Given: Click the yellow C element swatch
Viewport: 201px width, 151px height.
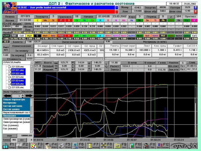Looking at the screenshot, I should coord(38,20).
